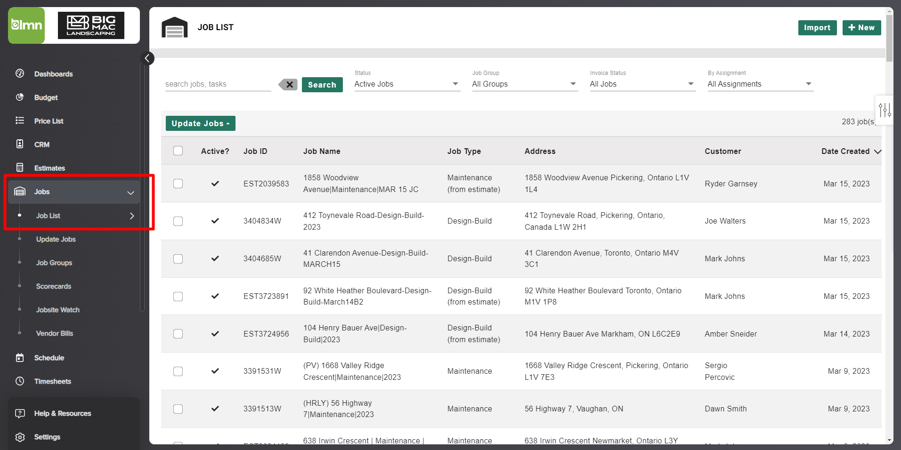Open the Update Jobs dropdown button
This screenshot has height=450, width=901.
pos(201,123)
